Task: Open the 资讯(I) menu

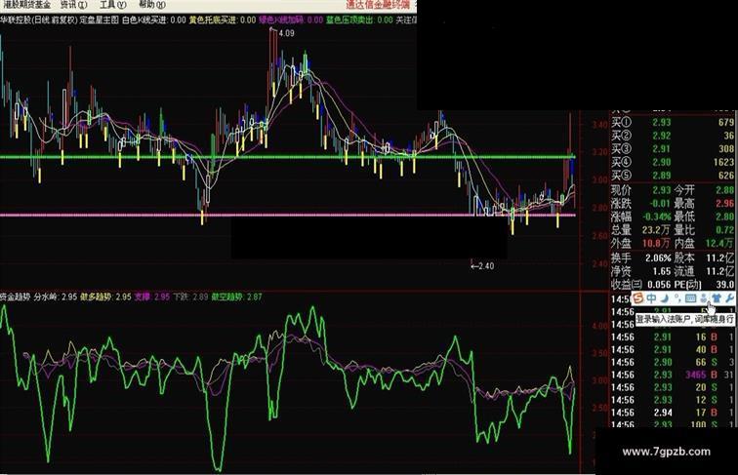Action: [74, 5]
